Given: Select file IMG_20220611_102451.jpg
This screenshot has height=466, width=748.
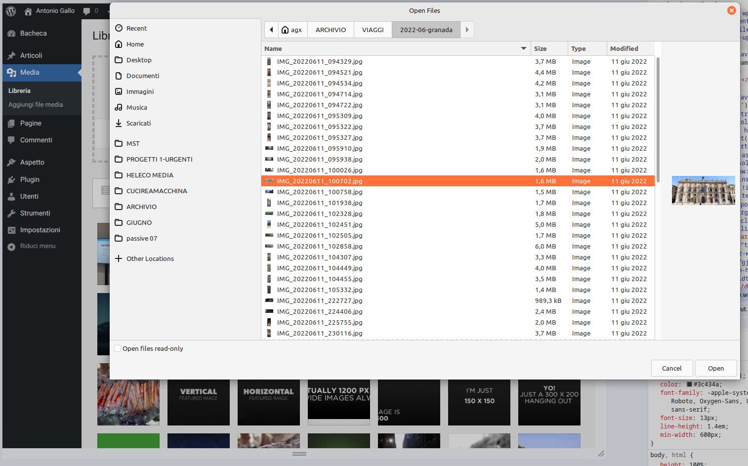Looking at the screenshot, I should [x=319, y=225].
